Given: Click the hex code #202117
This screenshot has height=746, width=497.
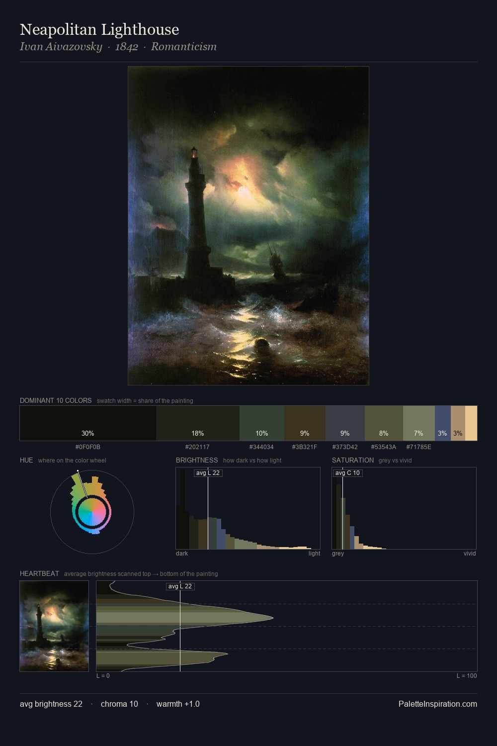Looking at the screenshot, I should pyautogui.click(x=197, y=447).
